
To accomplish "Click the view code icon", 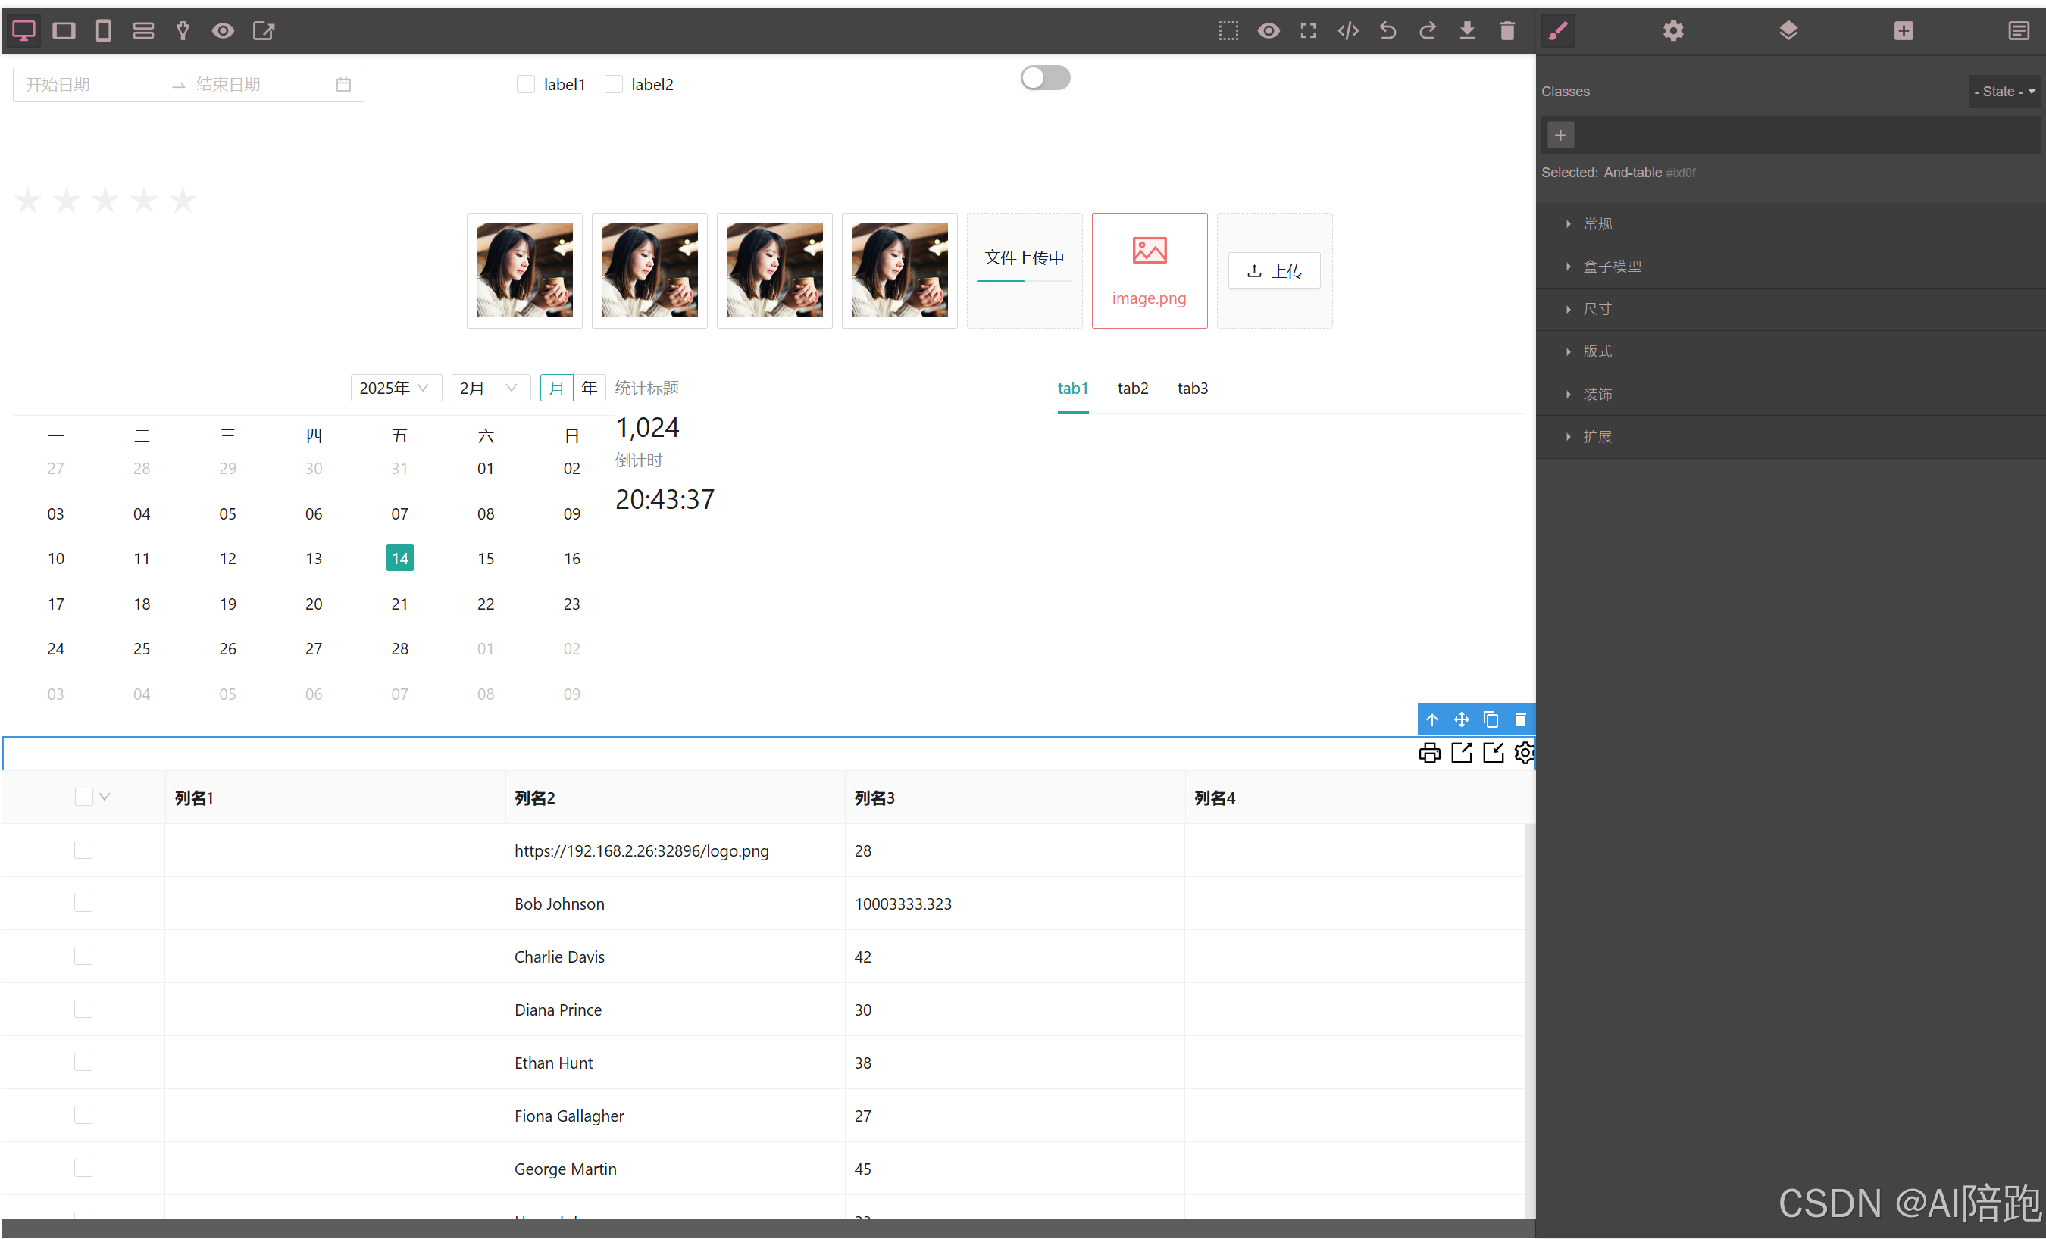I will tap(1347, 31).
